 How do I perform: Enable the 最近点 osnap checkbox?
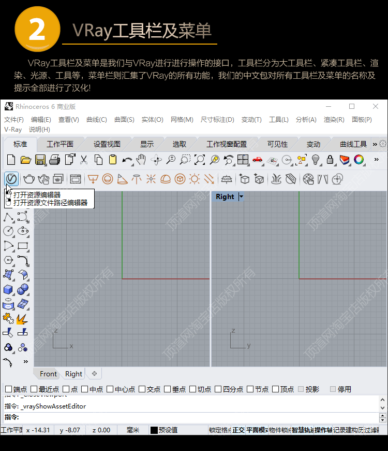[34, 389]
